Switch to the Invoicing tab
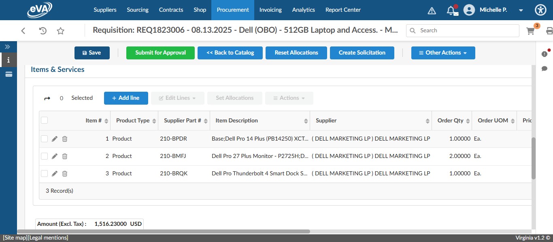 click(270, 10)
